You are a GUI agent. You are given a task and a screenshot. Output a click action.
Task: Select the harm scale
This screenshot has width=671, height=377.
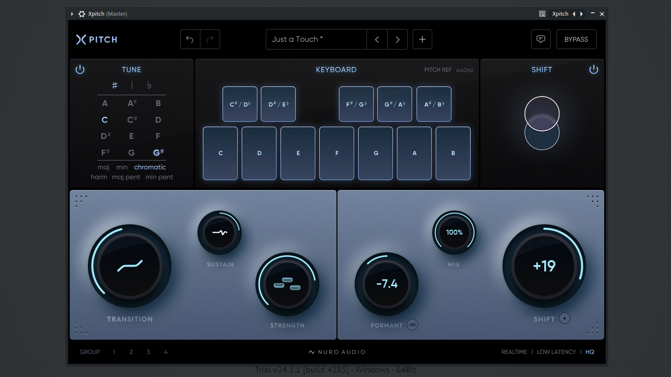(99, 177)
